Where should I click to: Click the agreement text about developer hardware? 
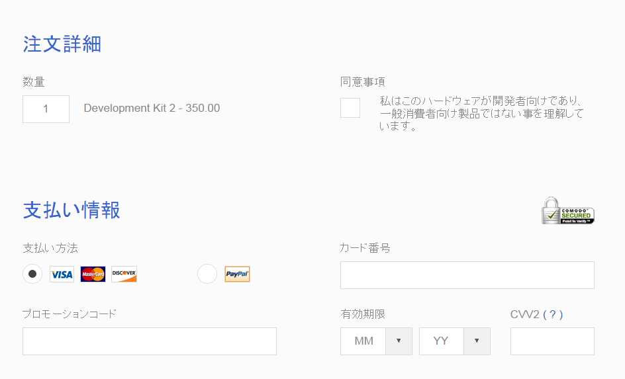[481, 114]
